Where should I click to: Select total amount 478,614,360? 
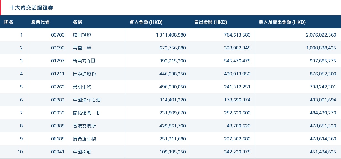[323, 139]
